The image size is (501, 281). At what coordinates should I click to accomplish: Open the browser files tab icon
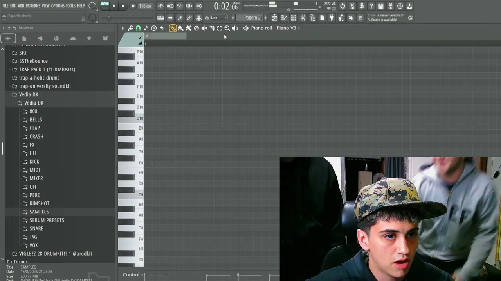24,38
